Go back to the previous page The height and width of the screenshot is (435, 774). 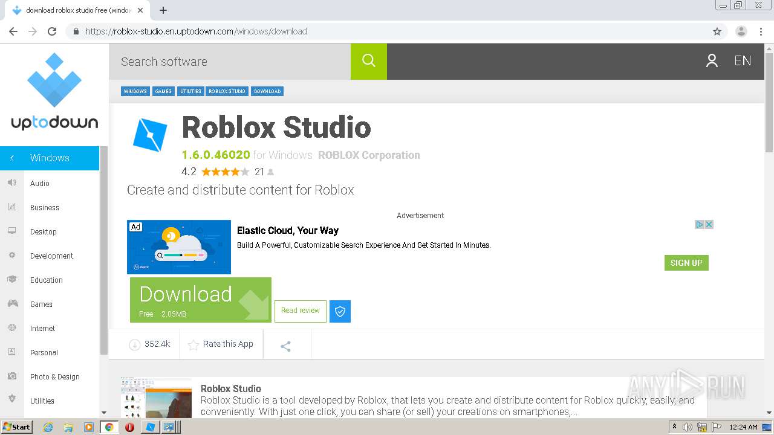click(13, 31)
